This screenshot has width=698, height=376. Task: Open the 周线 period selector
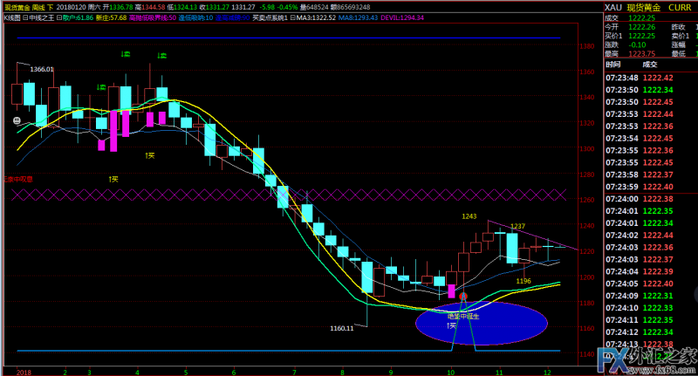tap(44, 6)
